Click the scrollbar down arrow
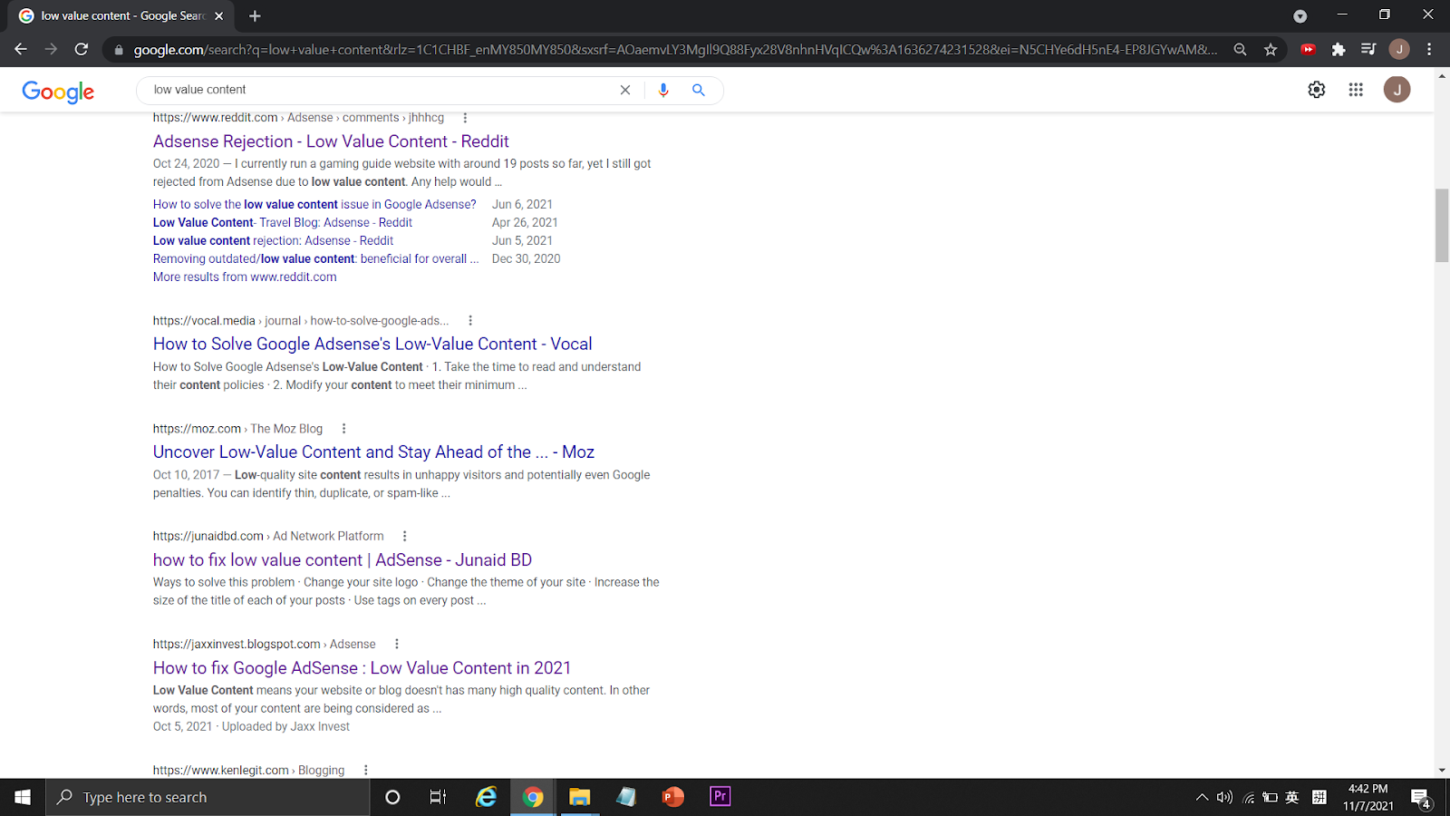Image resolution: width=1450 pixels, height=816 pixels. coord(1442,770)
